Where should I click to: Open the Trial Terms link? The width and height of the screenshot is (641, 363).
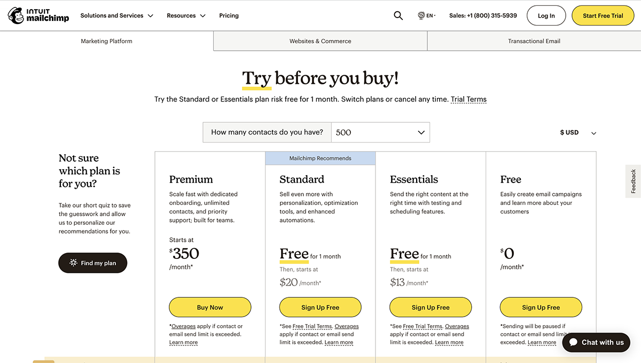pyautogui.click(x=468, y=99)
